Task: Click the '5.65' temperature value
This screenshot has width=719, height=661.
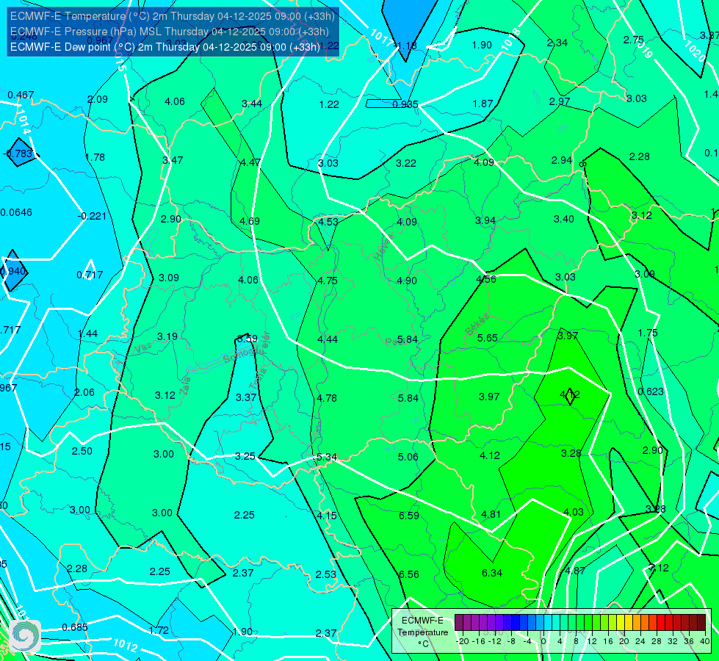Action: [487, 338]
